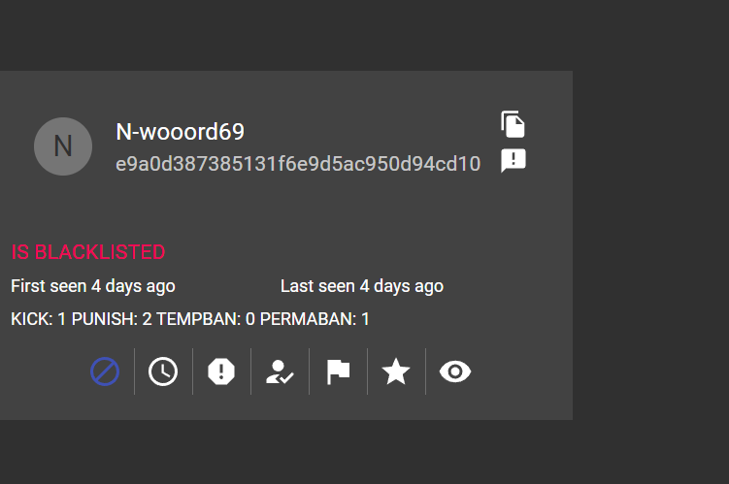Click the person with checkmark icon
Viewport: 729px width, 484px height.
click(x=280, y=371)
